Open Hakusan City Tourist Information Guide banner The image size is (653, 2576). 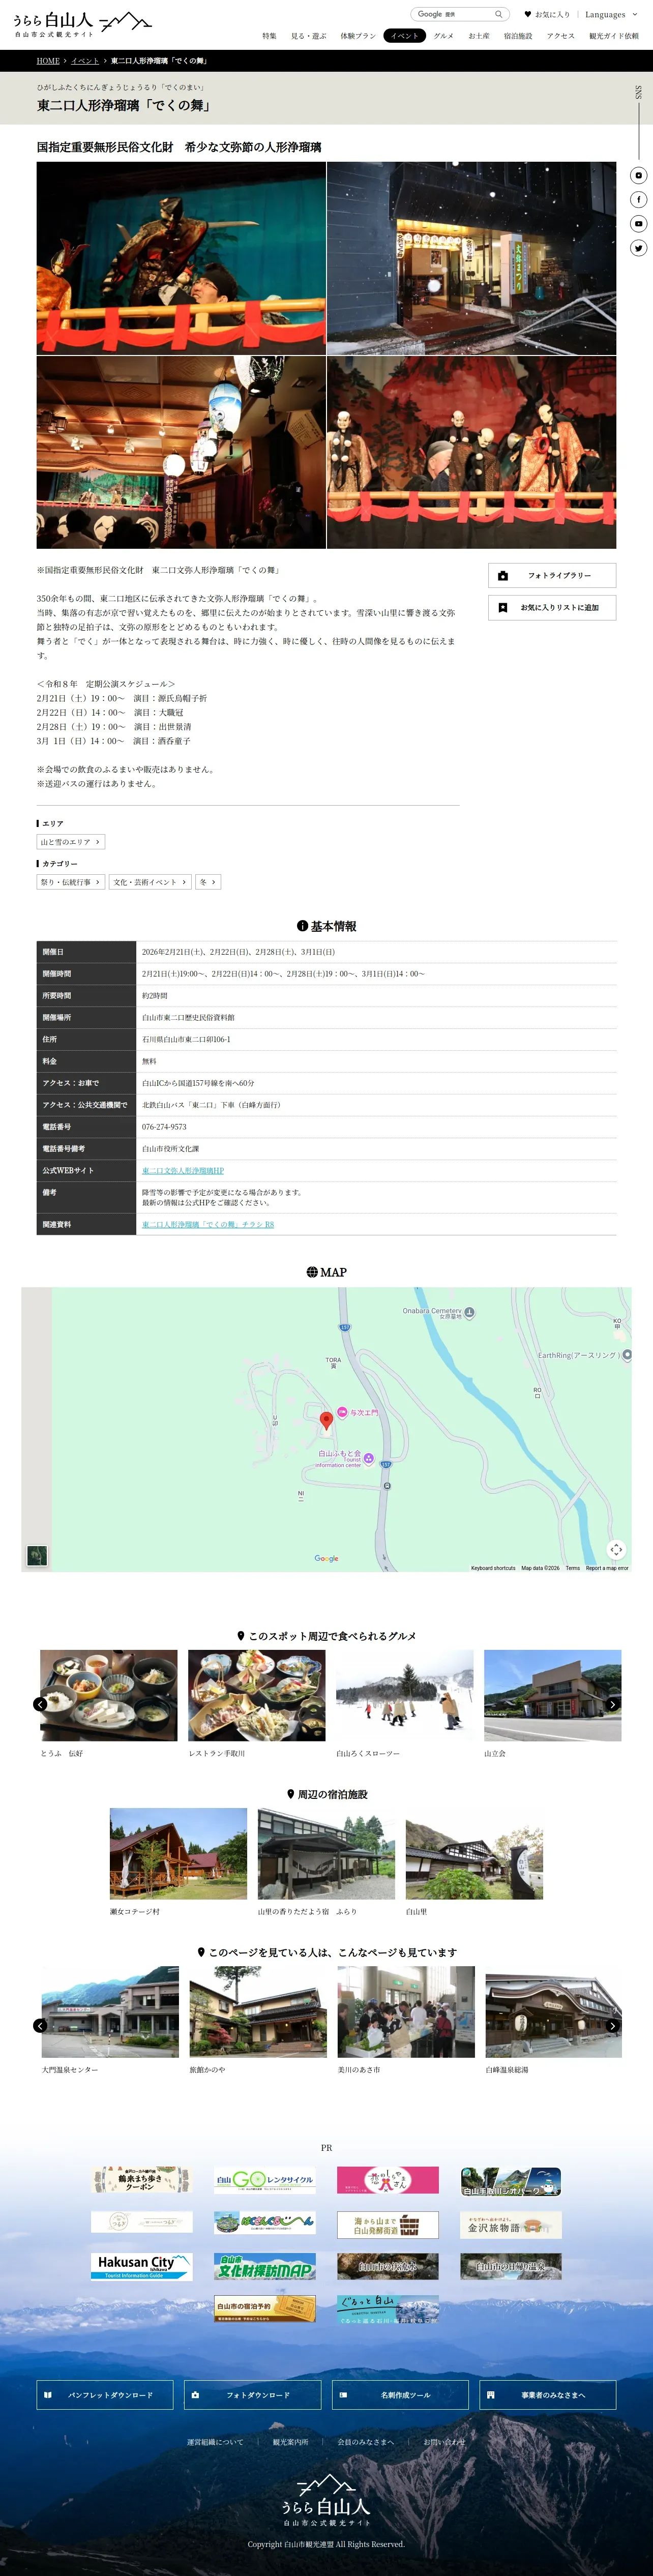(x=142, y=2266)
